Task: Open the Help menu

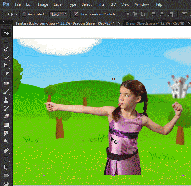Action: pos(158,4)
